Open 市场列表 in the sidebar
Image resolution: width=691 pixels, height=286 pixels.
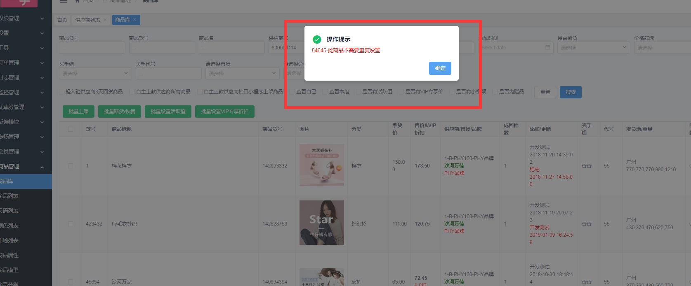point(26,241)
